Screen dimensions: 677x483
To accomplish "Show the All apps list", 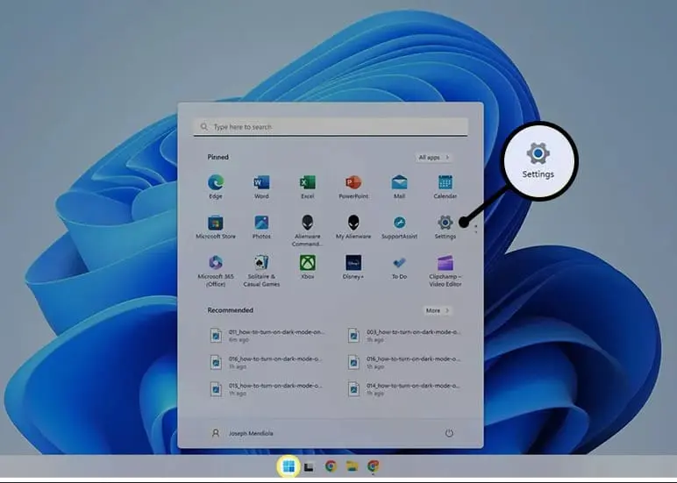I will pyautogui.click(x=433, y=157).
